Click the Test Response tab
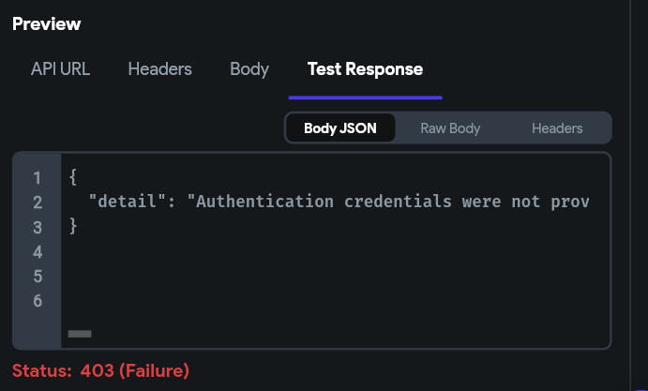 pos(365,69)
